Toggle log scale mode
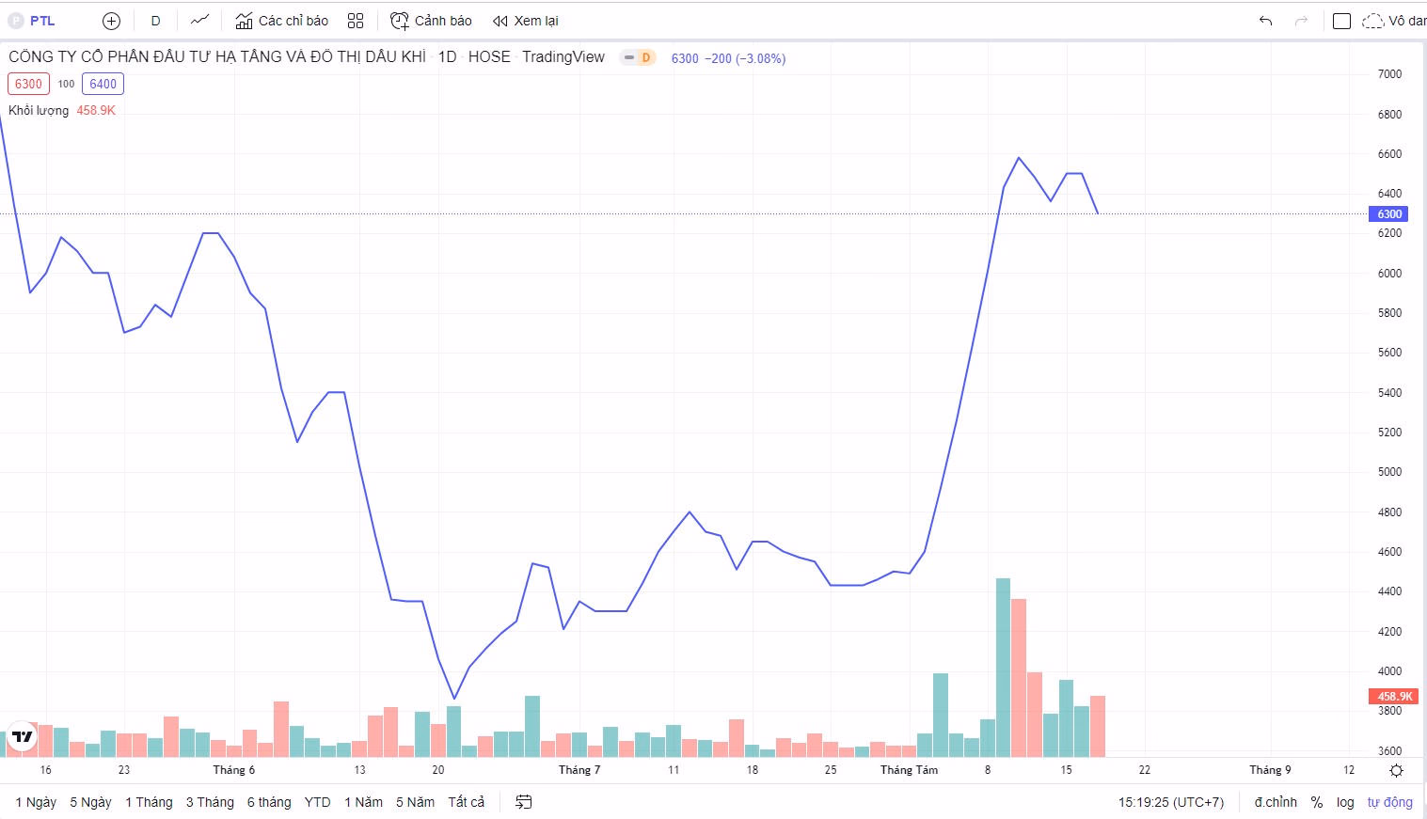 1345,802
